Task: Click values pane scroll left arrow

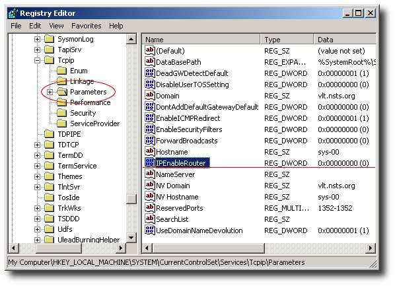Action: [147, 248]
